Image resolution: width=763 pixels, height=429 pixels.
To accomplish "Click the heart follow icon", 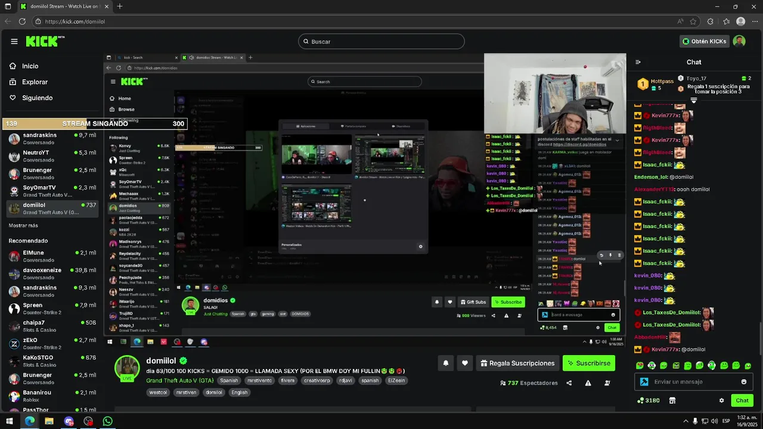I will tap(465, 363).
